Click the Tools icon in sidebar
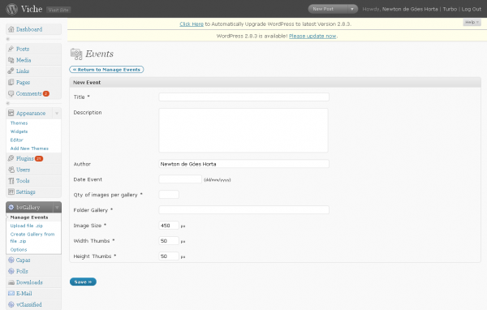This screenshot has width=487, height=310. pos(11,181)
